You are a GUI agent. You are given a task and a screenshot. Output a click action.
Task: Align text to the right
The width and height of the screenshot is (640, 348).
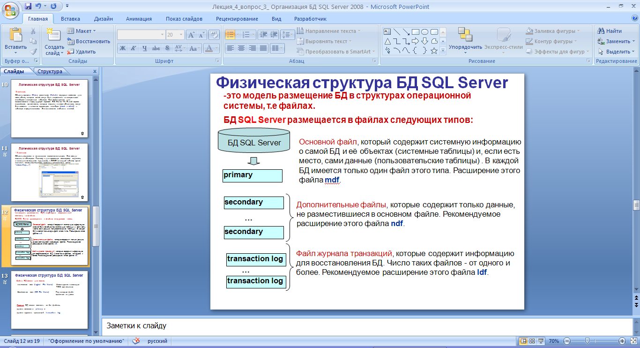253,48
